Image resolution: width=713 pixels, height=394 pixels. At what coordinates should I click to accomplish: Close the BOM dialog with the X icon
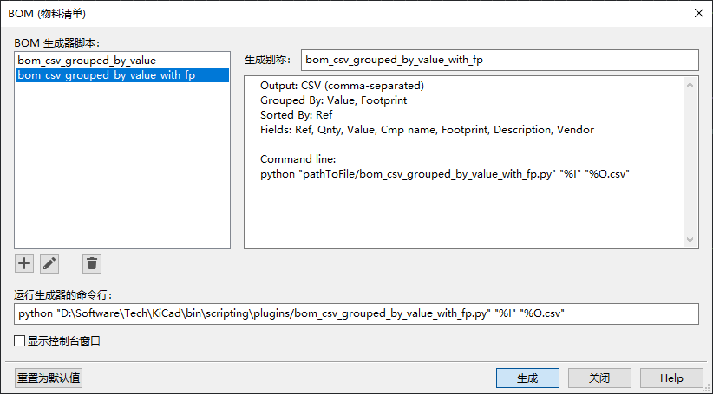pos(699,13)
